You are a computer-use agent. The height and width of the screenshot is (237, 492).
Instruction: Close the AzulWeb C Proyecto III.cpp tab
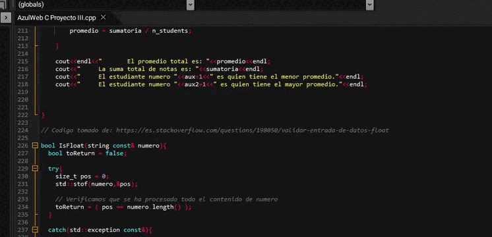click(104, 18)
